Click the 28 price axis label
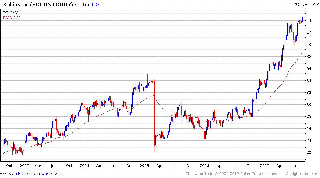Viewport: 320px width, 178px height. tap(309, 117)
